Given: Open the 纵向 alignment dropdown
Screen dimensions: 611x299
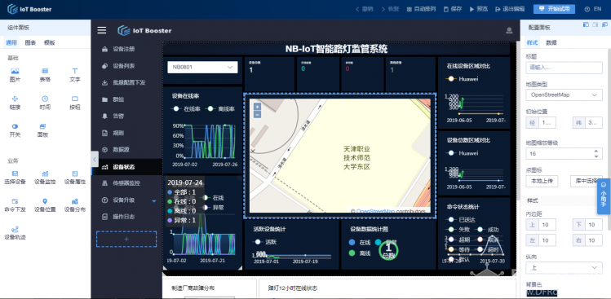Looking at the screenshot, I should click(x=564, y=267).
